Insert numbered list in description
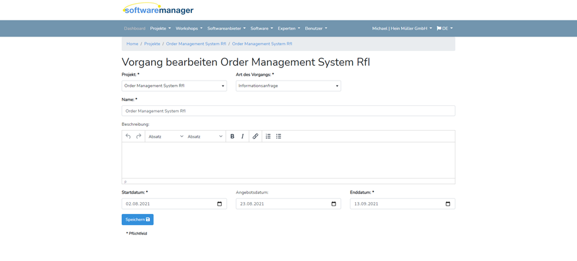This screenshot has height=261, width=577. pos(268,136)
